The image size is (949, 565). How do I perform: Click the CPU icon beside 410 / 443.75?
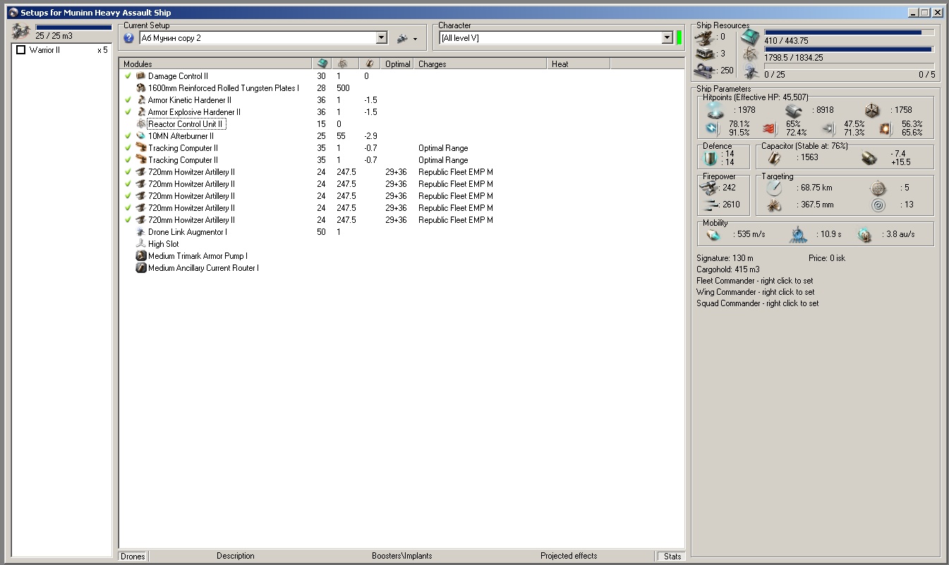click(x=751, y=38)
